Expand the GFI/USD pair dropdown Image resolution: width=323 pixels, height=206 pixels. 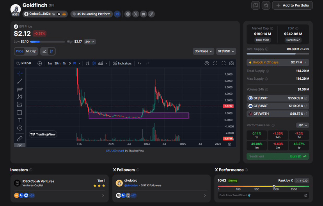227,51
